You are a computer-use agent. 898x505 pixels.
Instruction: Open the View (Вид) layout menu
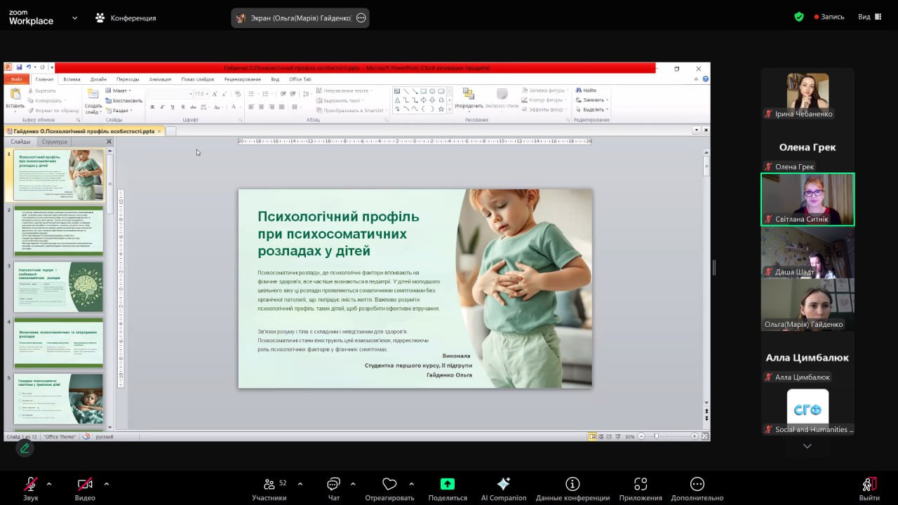(869, 17)
